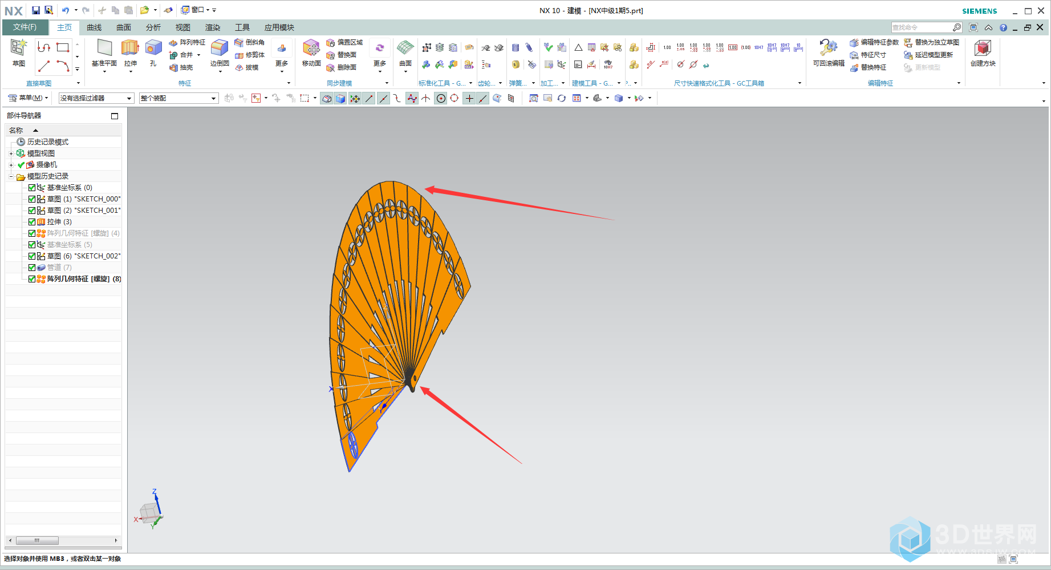Click the 倒斜角 chamfer tool
This screenshot has width=1051, height=570.
pyautogui.click(x=249, y=42)
